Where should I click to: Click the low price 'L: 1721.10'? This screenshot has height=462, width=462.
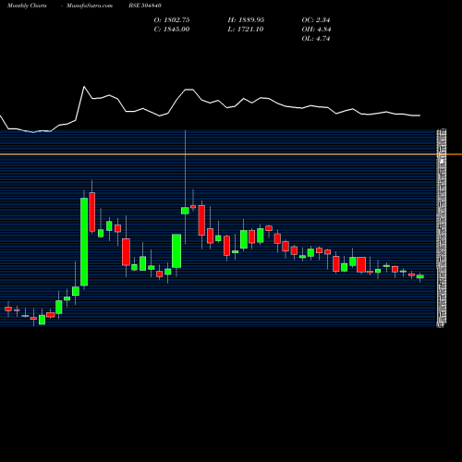[x=246, y=30]
